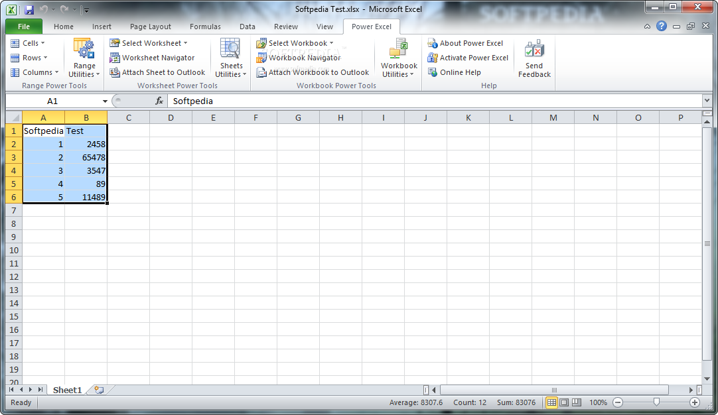718x415 pixels.
Task: Open Sheets Utilities menu
Action: [231, 58]
